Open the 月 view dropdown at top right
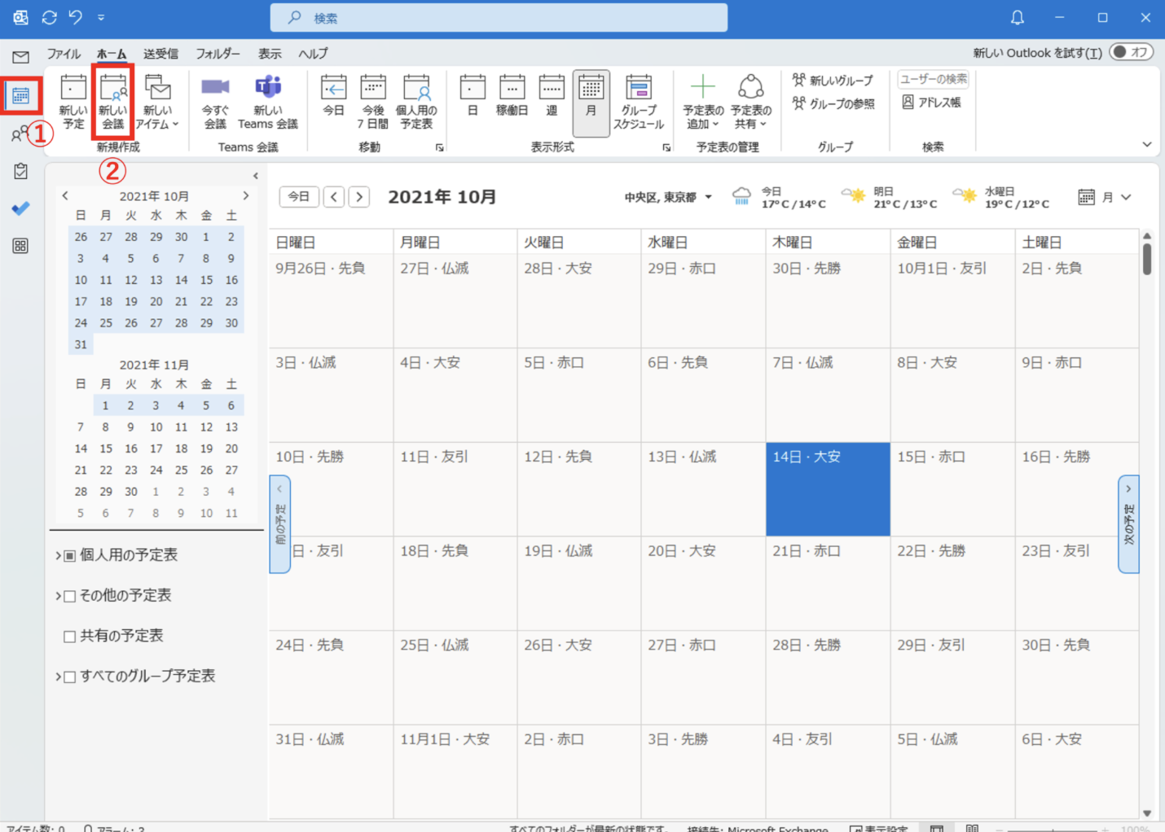 (1106, 197)
